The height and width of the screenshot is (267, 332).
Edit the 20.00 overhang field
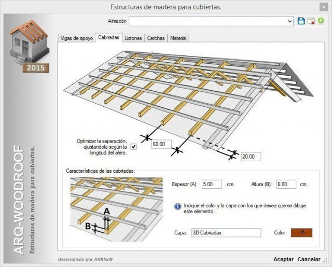[251, 157]
